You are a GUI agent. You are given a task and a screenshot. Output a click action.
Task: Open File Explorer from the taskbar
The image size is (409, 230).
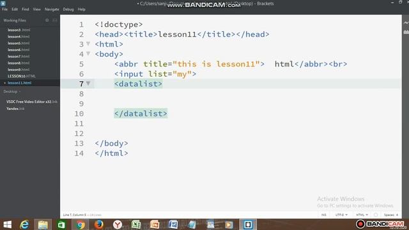(x=43, y=224)
